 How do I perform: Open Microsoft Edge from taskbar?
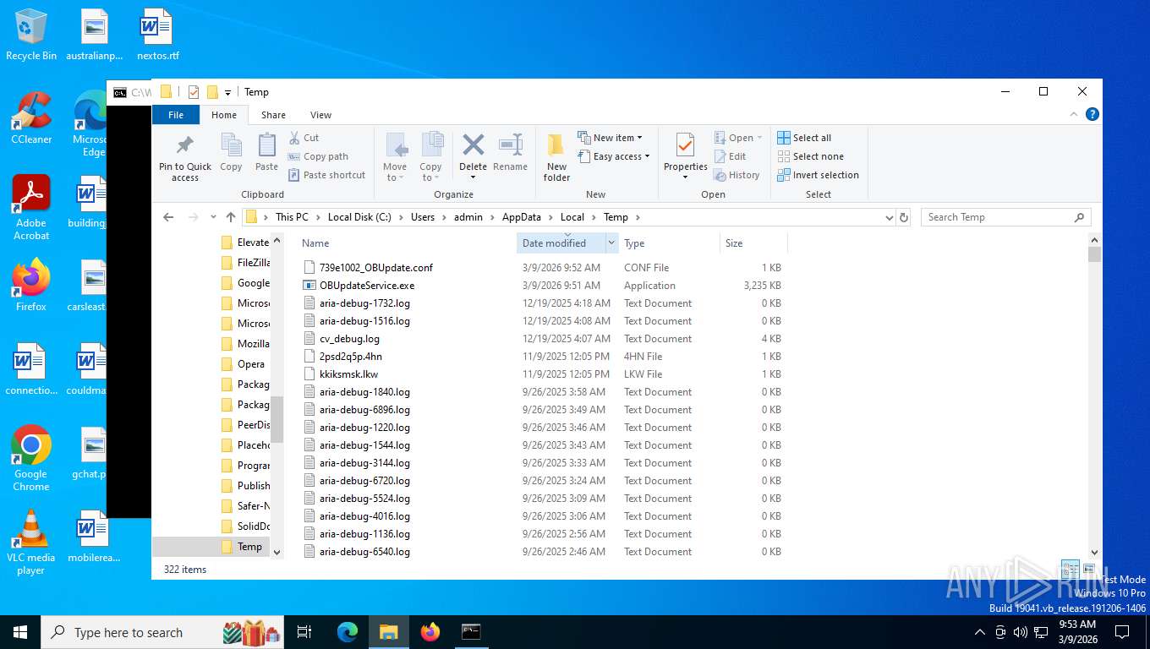348,632
